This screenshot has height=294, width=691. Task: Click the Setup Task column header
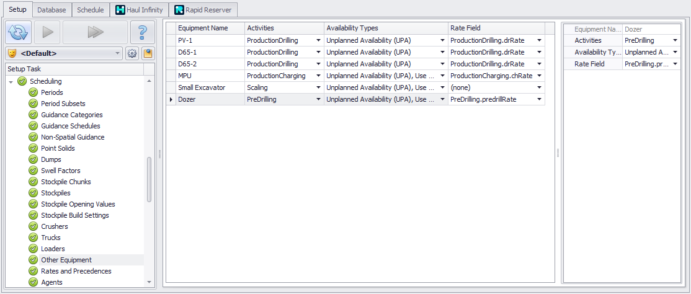[x=74, y=69]
